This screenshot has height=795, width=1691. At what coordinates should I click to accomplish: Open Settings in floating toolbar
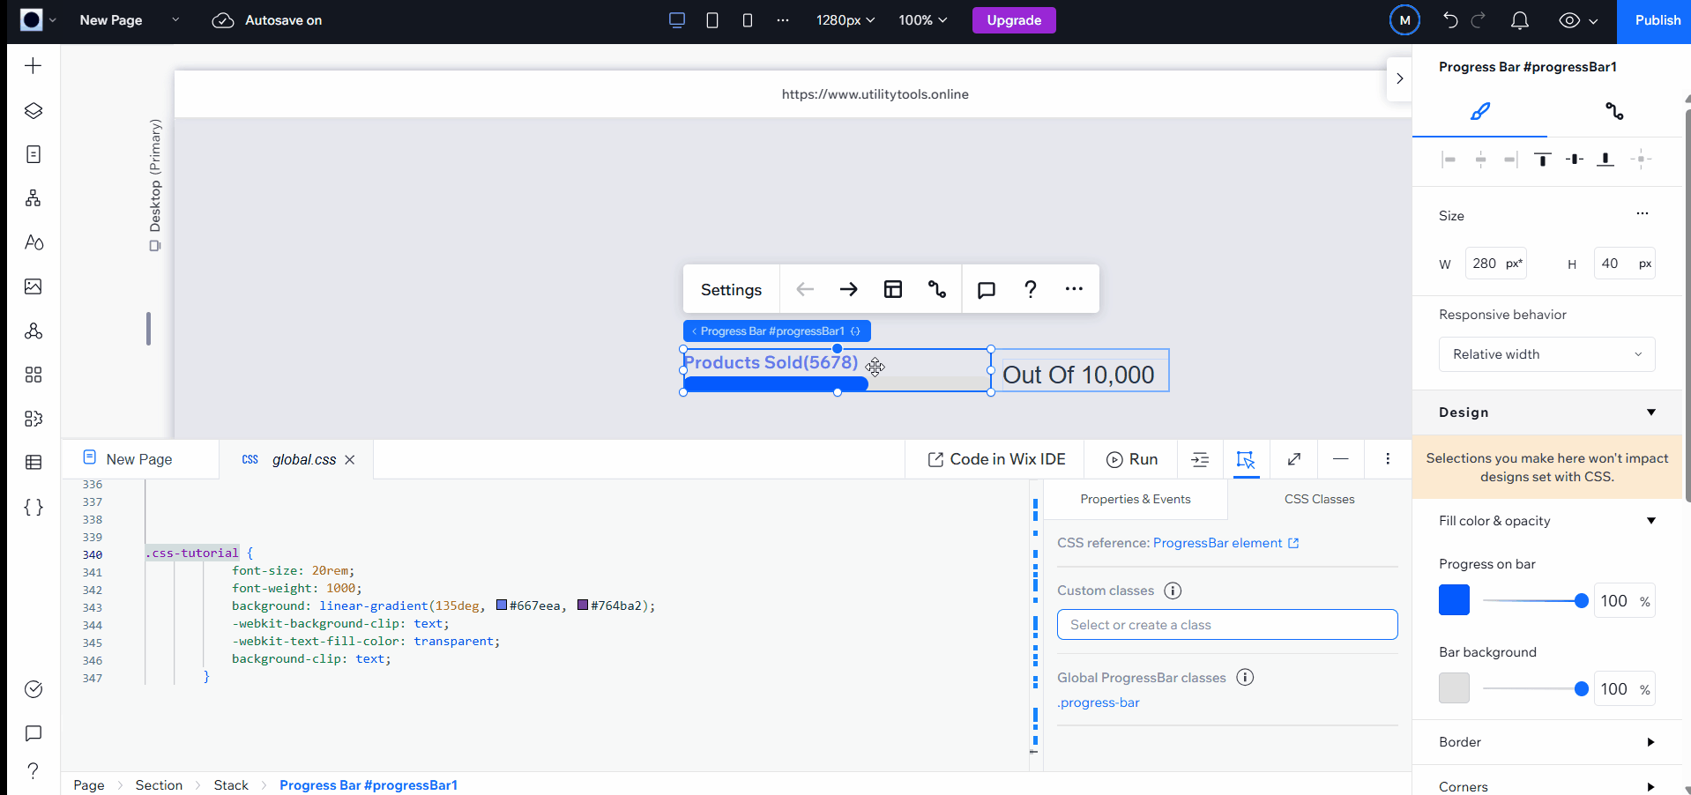coord(731,289)
